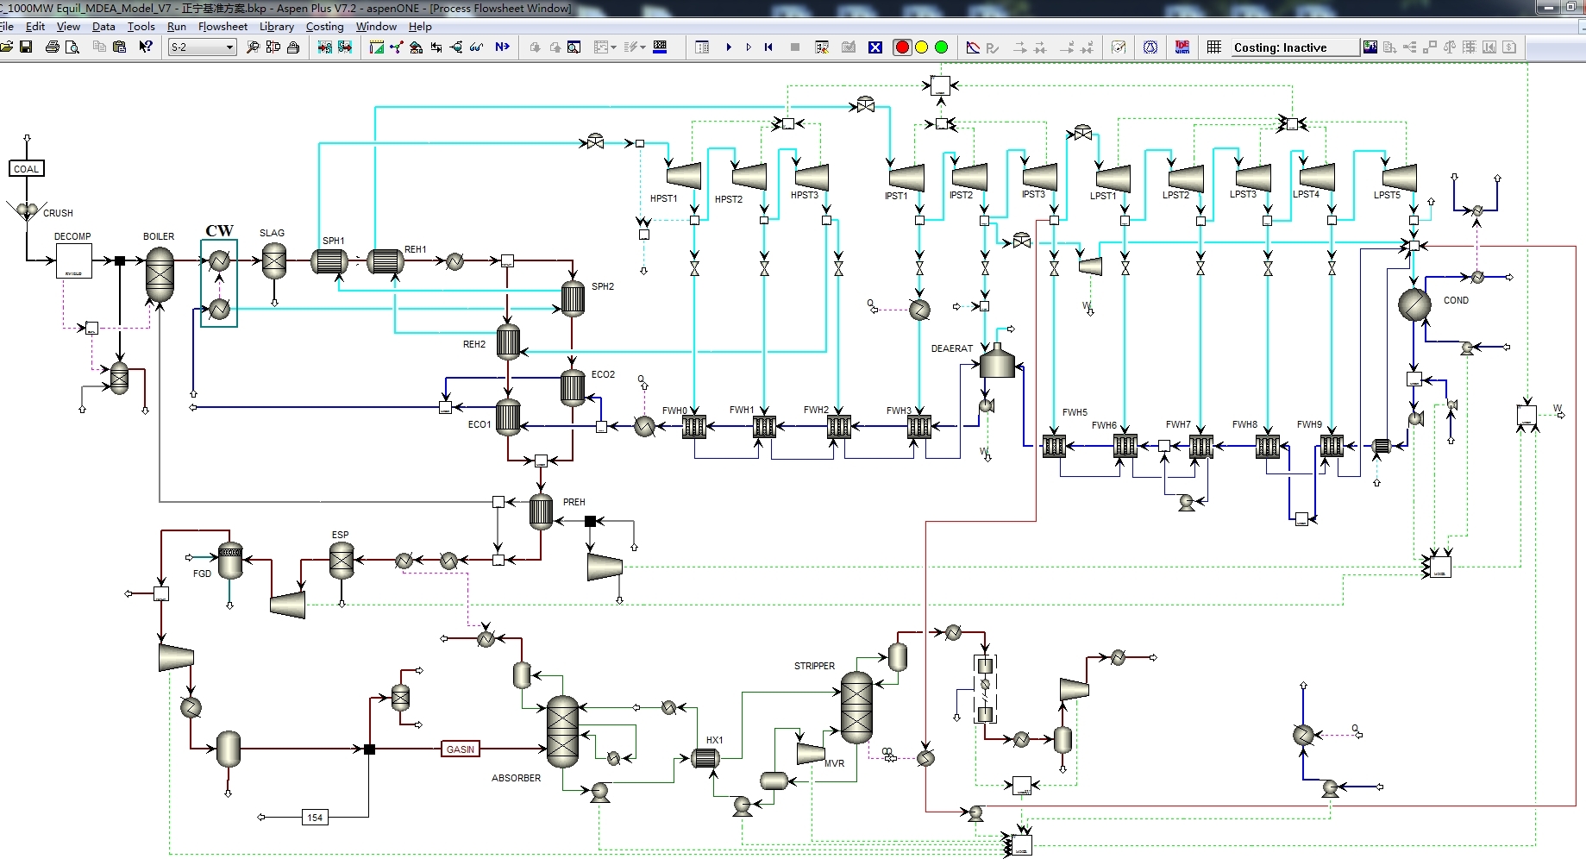Toggle the green circle status button
The height and width of the screenshot is (859, 1586).
942,47
